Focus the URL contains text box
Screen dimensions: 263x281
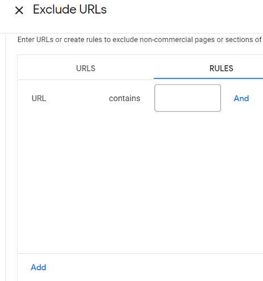(187, 98)
